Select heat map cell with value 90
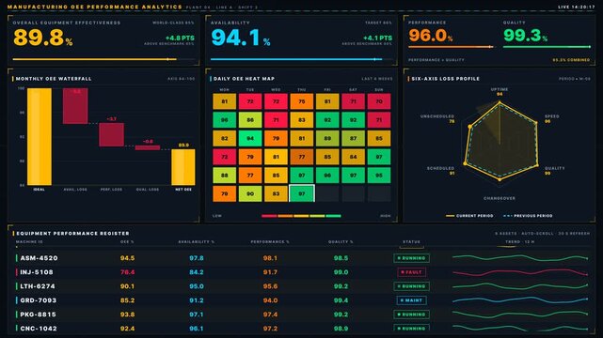 [x=250, y=193]
